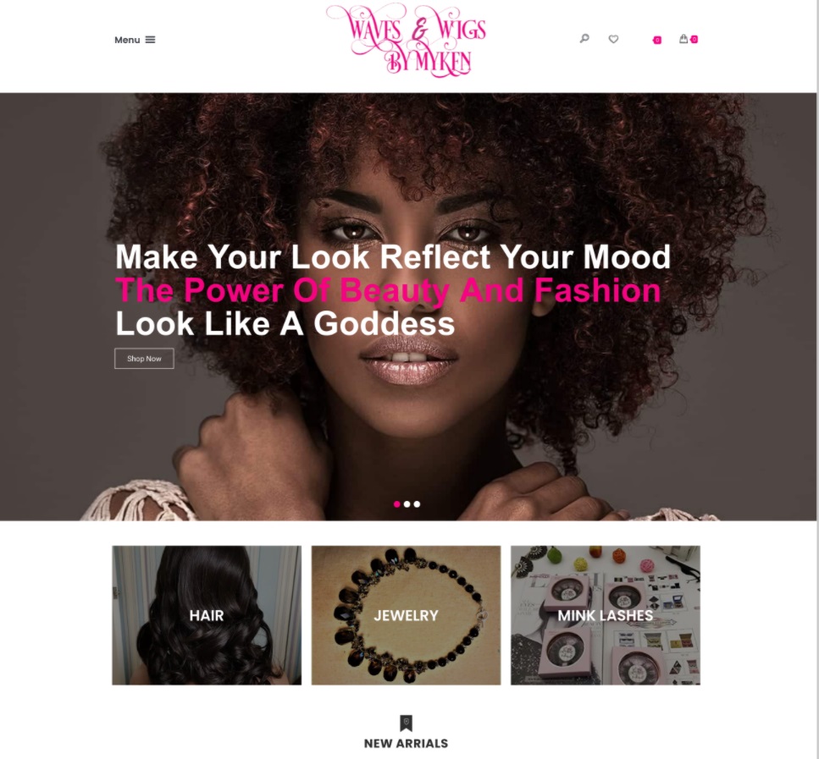This screenshot has height=759, width=819.
Task: Click the pink compare count badge
Action: click(657, 41)
